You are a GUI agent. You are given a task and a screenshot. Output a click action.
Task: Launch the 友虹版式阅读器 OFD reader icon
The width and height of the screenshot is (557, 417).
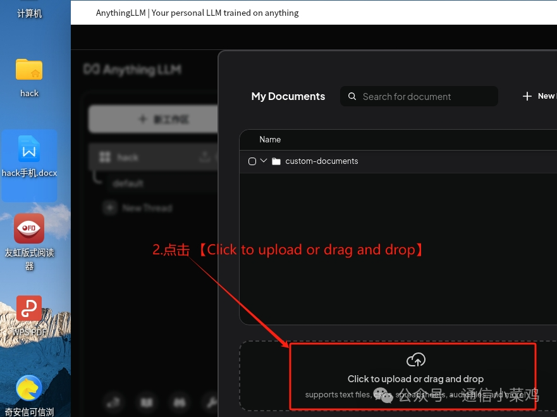29,228
